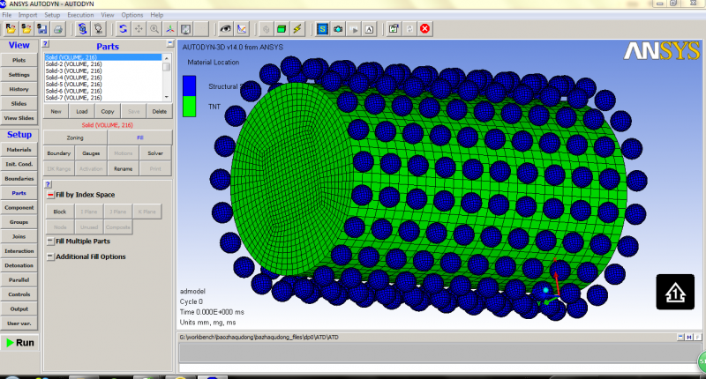706x379 pixels.
Task: Click the Print toolbar icon
Action: [57, 29]
